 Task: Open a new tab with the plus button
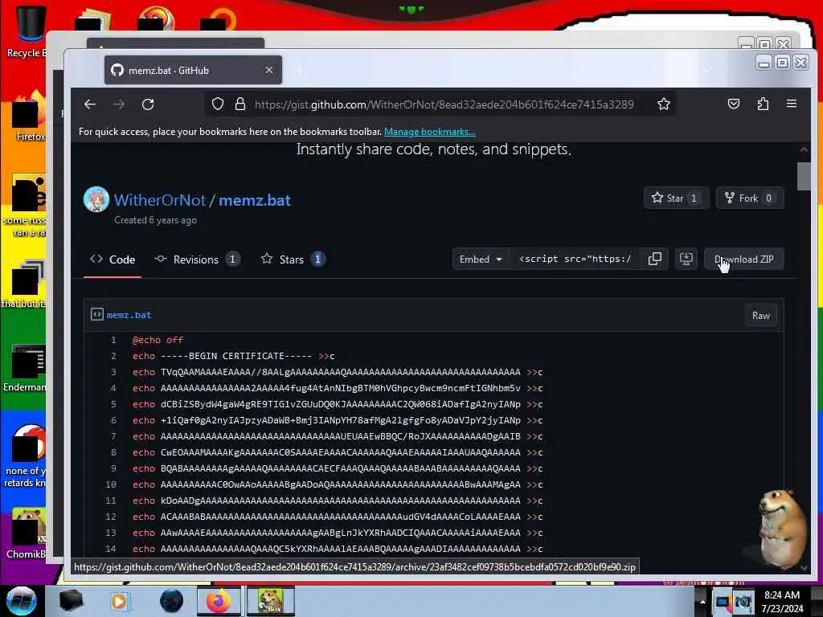301,70
